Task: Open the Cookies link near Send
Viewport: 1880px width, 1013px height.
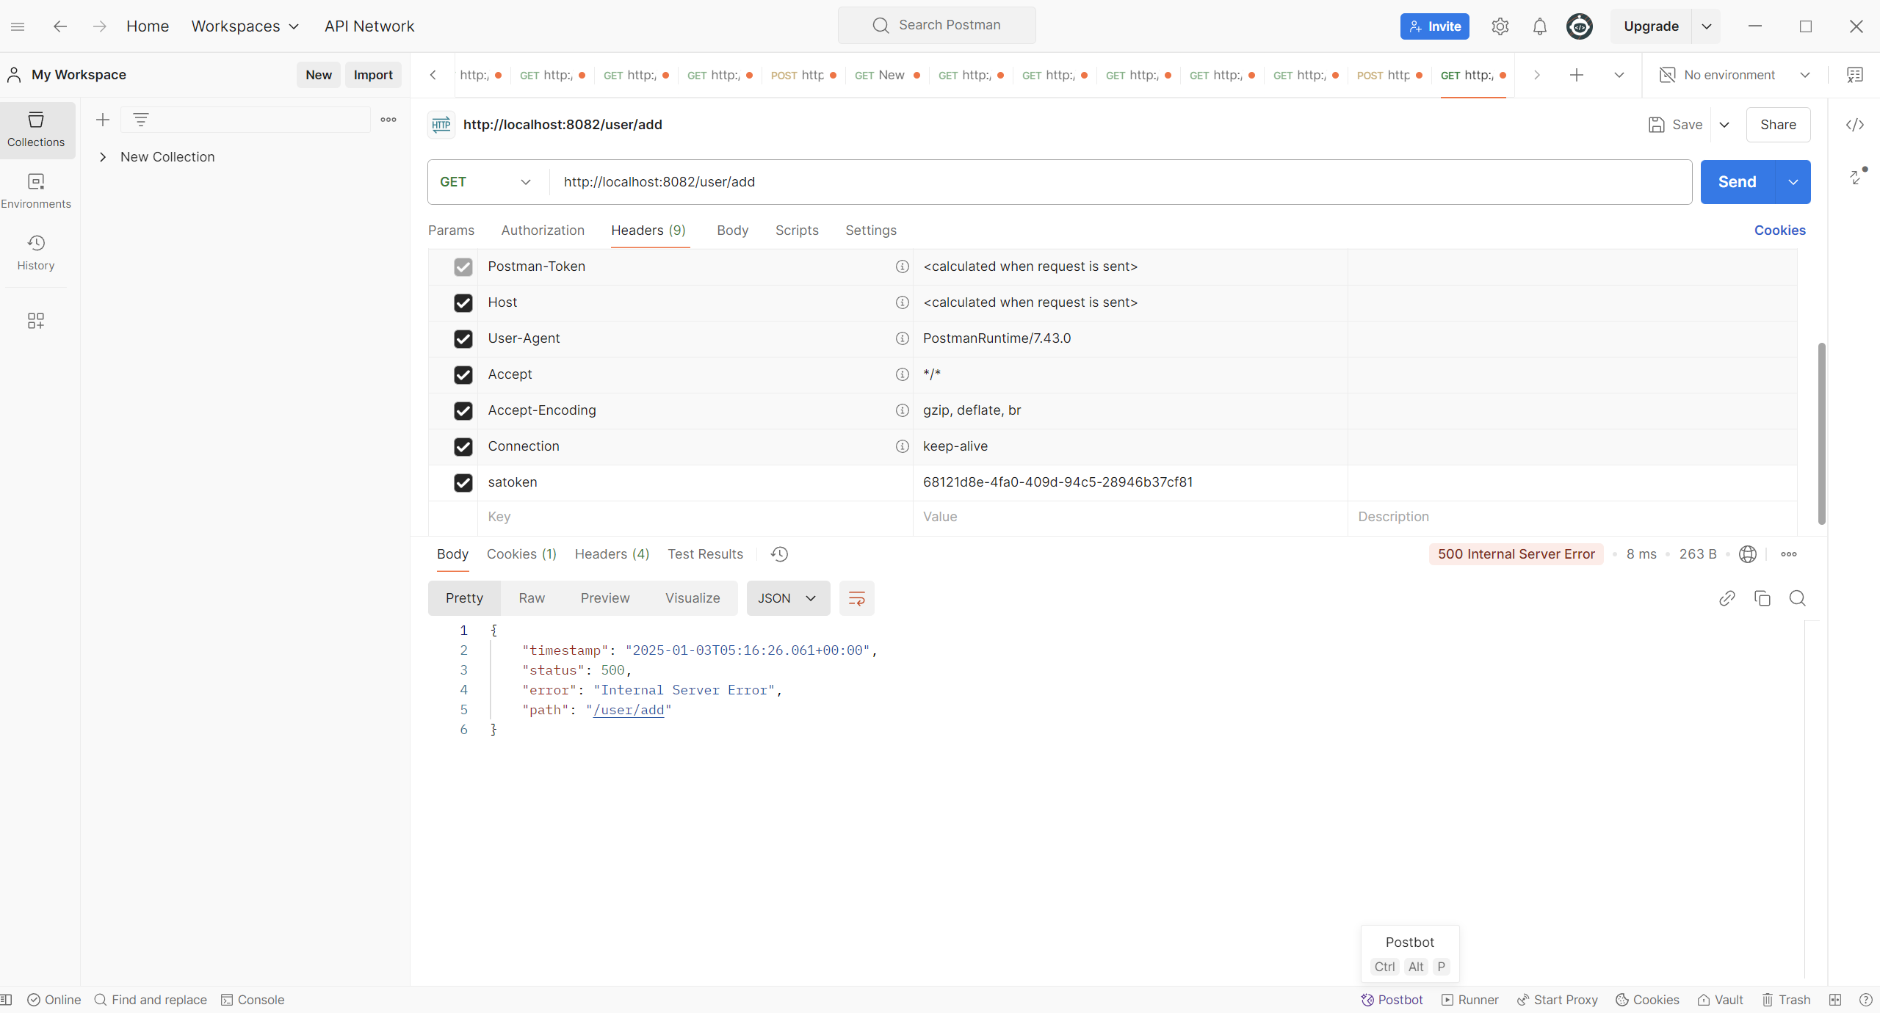Action: (x=1779, y=230)
